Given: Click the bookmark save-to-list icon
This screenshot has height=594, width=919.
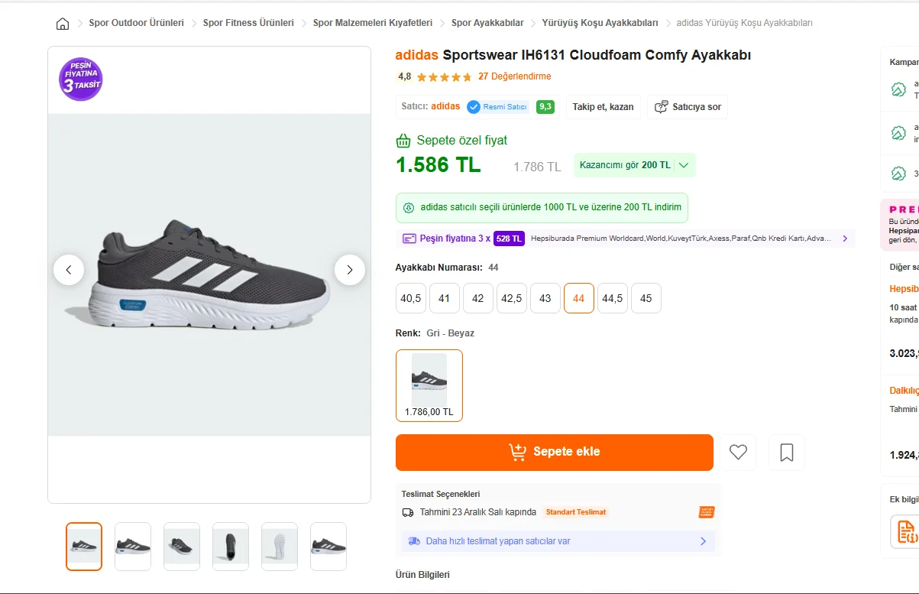Looking at the screenshot, I should tap(787, 453).
